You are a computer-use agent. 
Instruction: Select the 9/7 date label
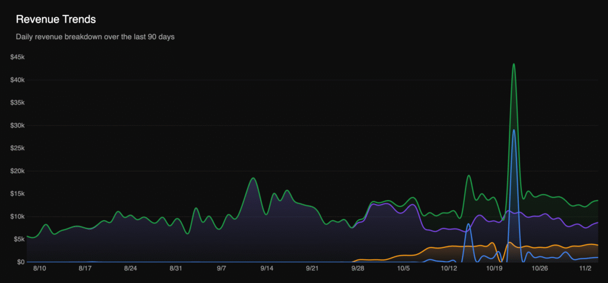click(221, 269)
